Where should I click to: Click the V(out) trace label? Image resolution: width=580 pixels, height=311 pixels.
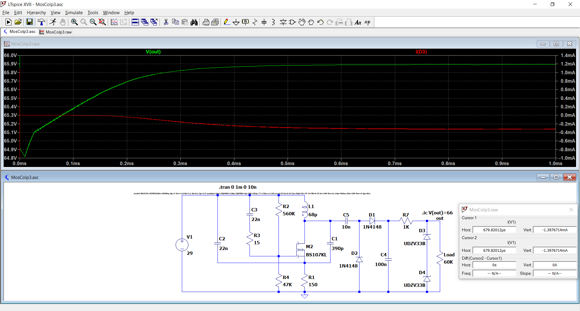pyautogui.click(x=153, y=52)
